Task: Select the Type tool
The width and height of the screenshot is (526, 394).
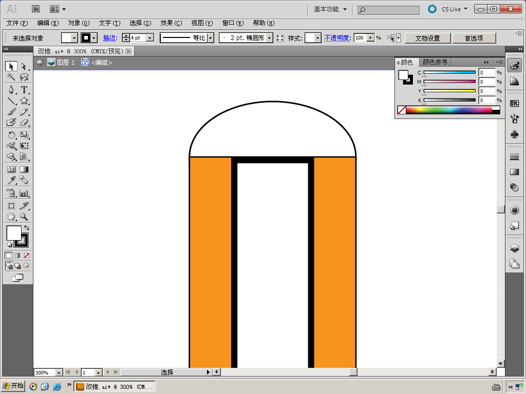Action: click(x=24, y=90)
